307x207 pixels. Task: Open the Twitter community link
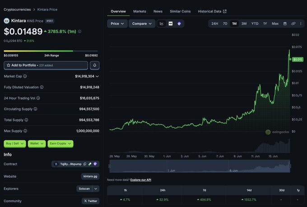click(x=90, y=201)
